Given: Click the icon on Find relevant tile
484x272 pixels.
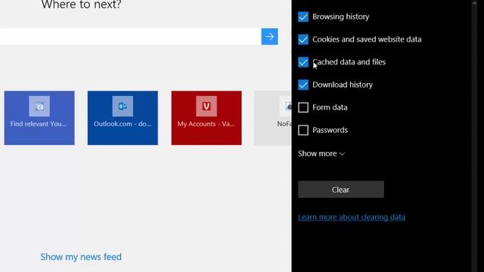Looking at the screenshot, I should 39,106.
